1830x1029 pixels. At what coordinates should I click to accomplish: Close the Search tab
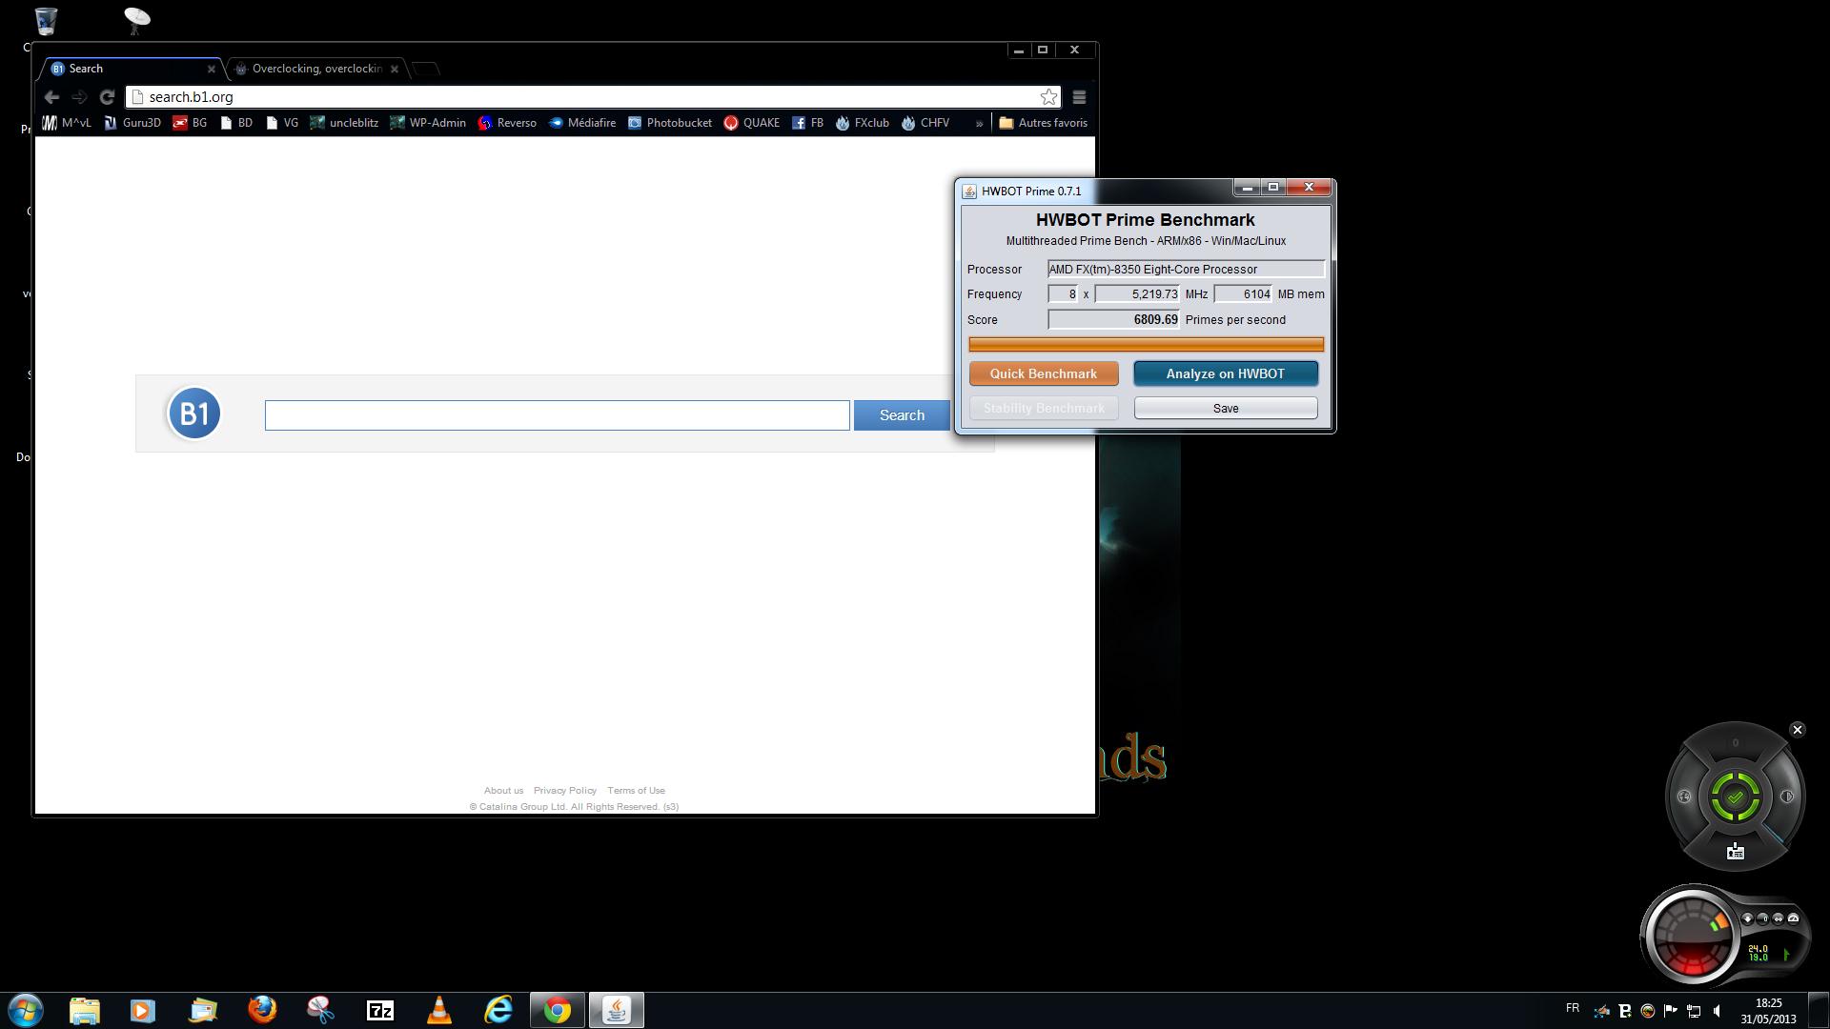[211, 70]
